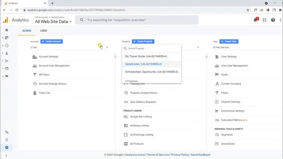Reload the page with browser refresh icon
This screenshot has height=159, width=283.
point(17,10)
